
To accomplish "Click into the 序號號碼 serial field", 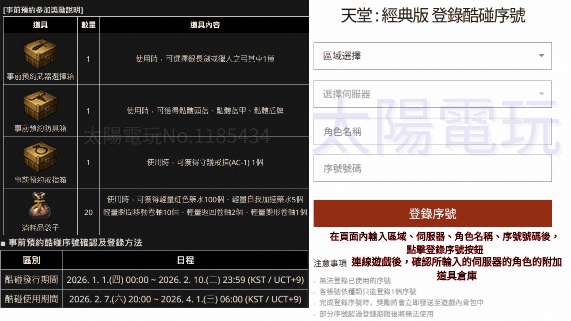I will (432, 169).
